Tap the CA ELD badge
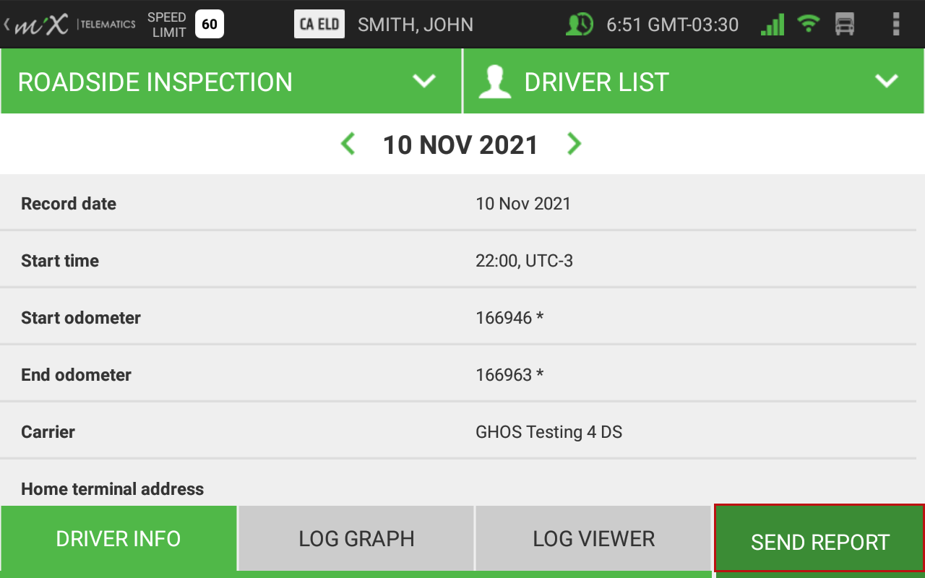The height and width of the screenshot is (578, 925). pyautogui.click(x=319, y=25)
